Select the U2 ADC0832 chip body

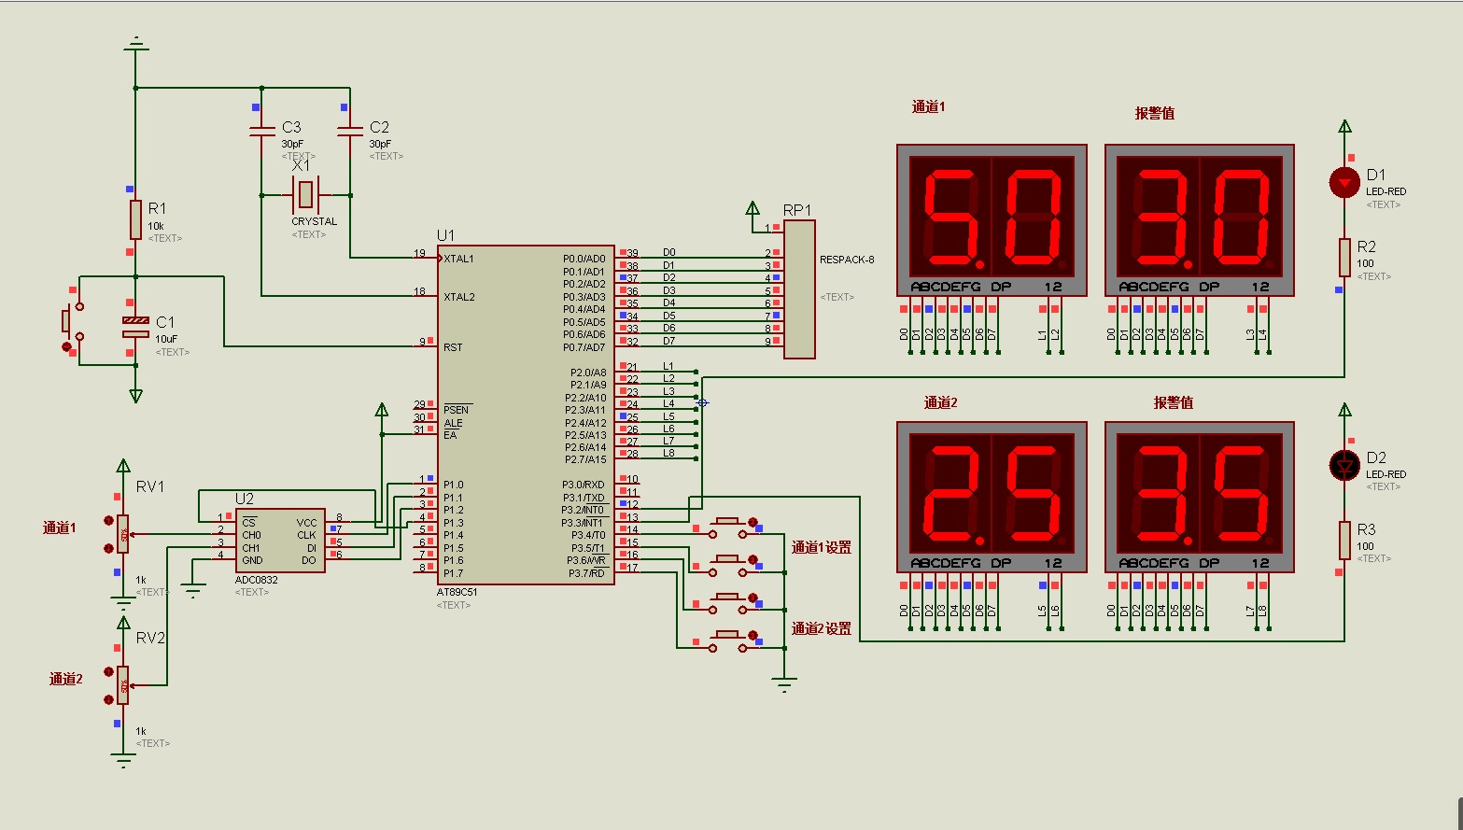280,541
